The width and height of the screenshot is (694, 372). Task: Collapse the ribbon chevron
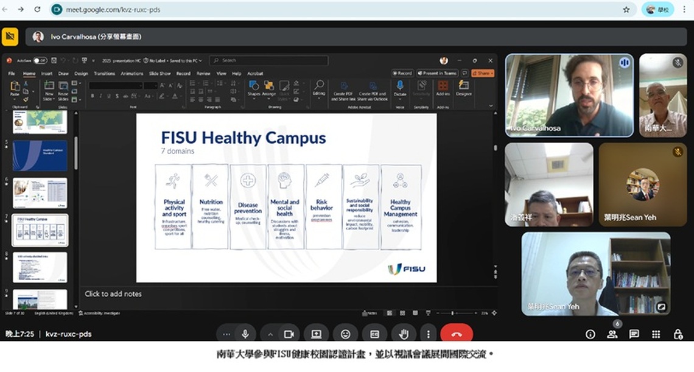click(491, 106)
